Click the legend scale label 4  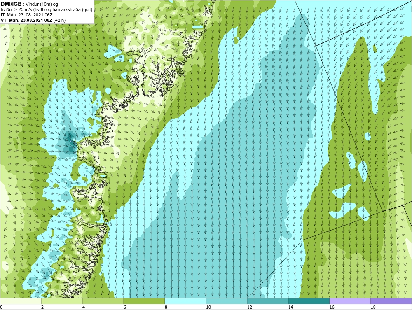point(84,307)
